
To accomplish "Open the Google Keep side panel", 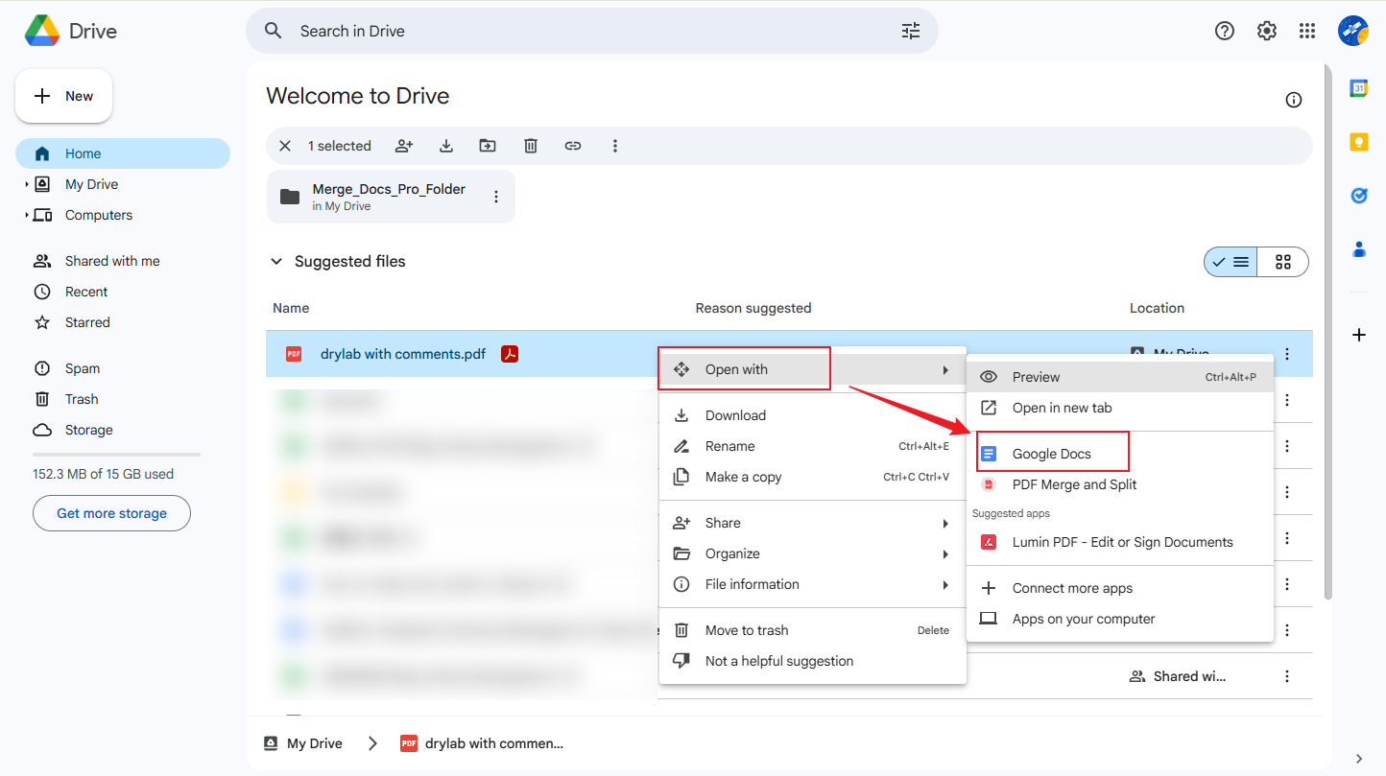I will [x=1358, y=141].
